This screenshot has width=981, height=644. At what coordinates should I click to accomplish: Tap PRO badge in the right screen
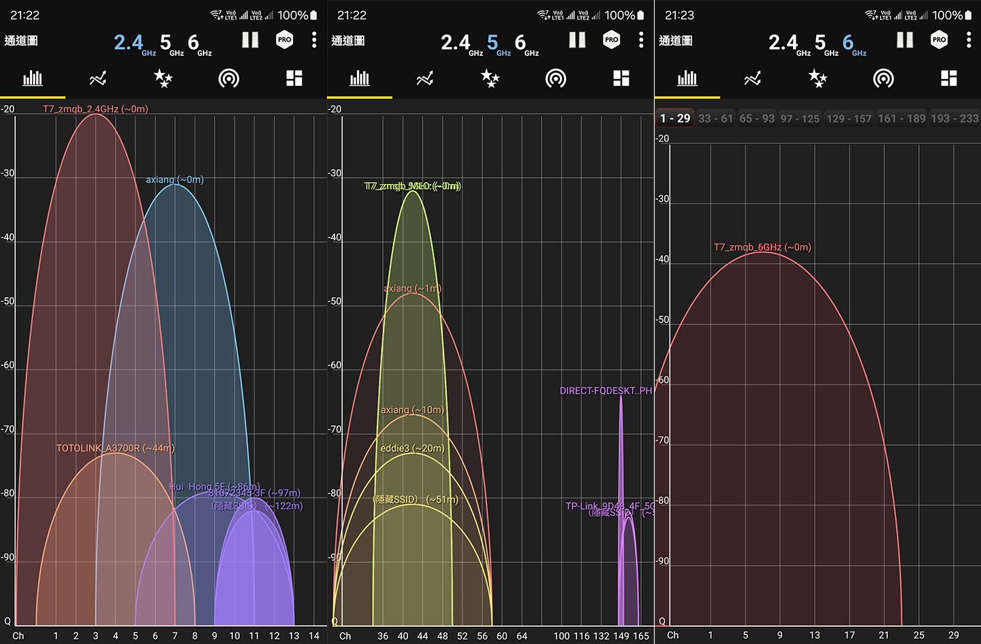click(x=939, y=40)
